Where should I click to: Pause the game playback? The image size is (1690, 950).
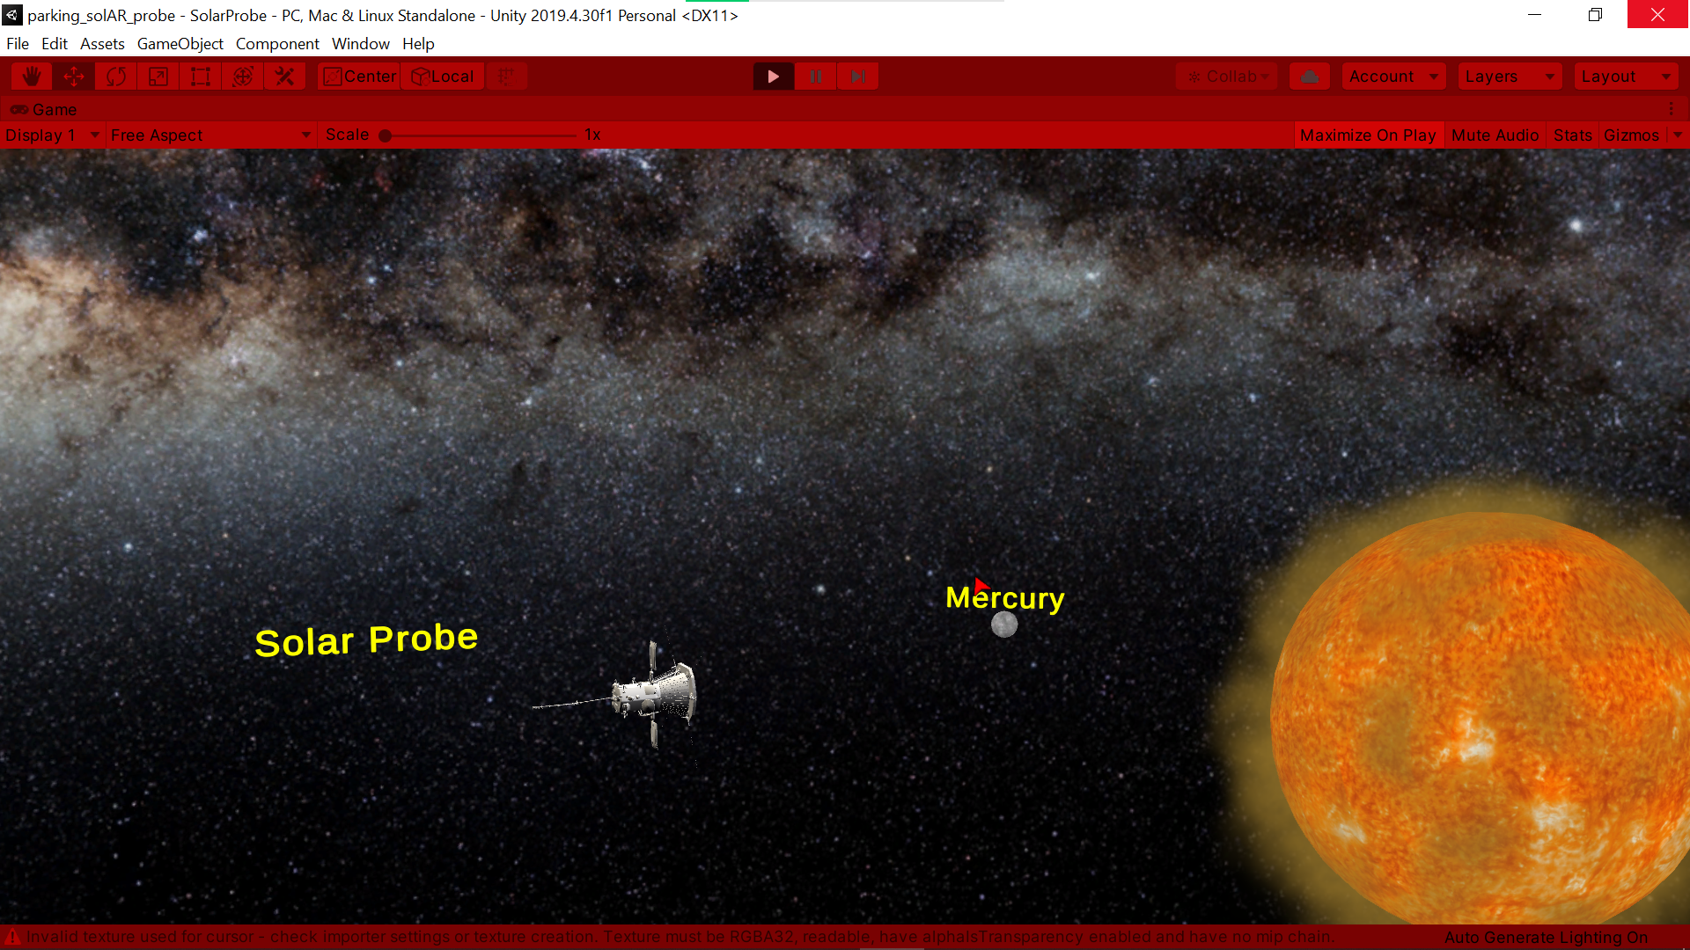(816, 77)
